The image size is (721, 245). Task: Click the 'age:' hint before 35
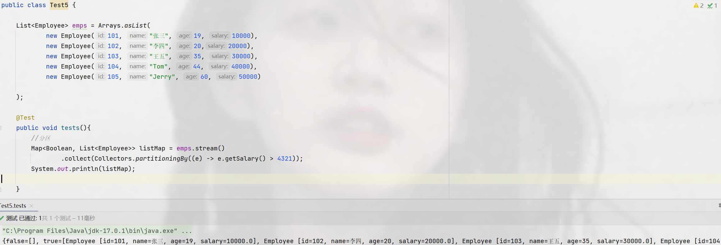pyautogui.click(x=184, y=56)
